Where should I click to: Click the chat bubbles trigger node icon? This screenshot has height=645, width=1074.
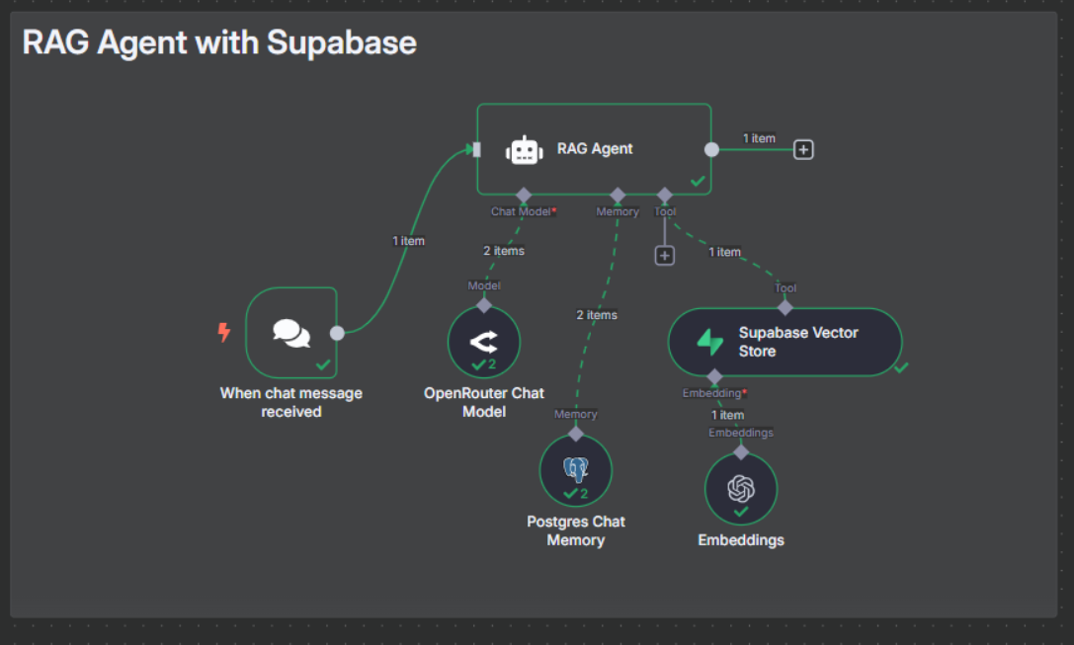click(x=291, y=333)
